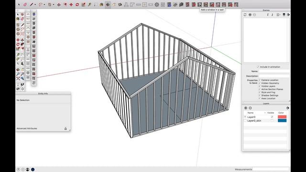306x172 pixels.
Task: Activate Push/Pull tool in top toolbar
Action: 59,4
